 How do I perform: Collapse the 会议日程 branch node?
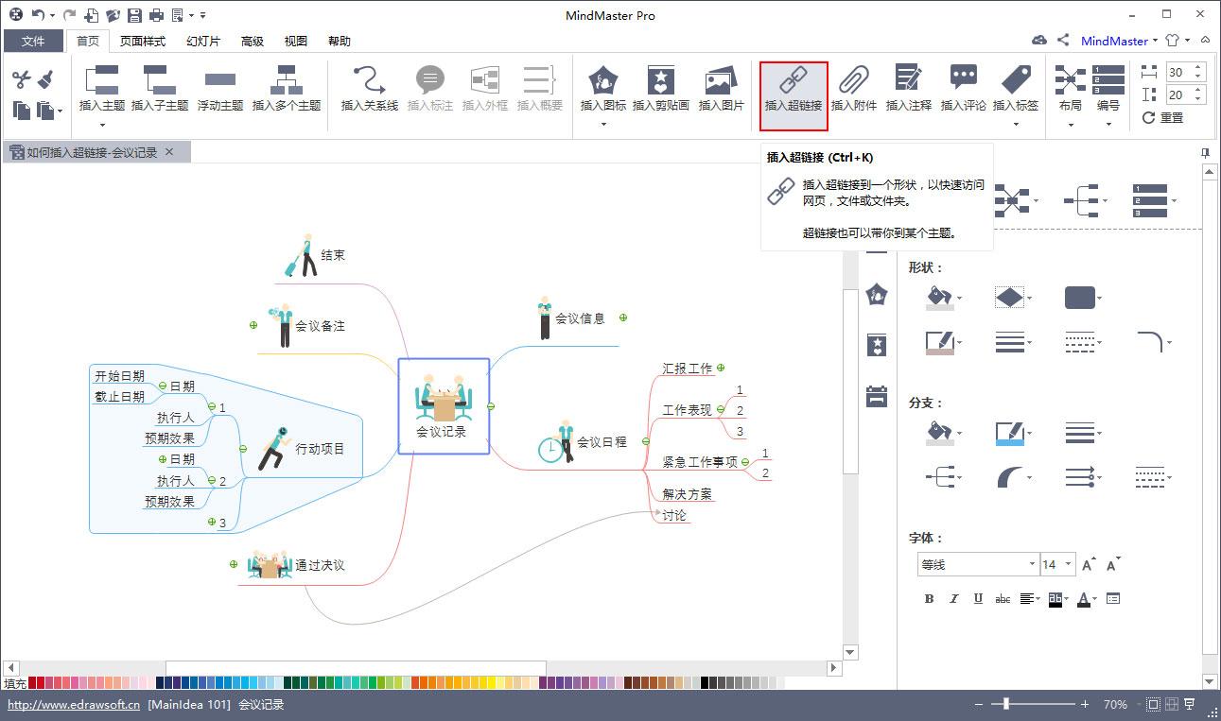pos(646,441)
